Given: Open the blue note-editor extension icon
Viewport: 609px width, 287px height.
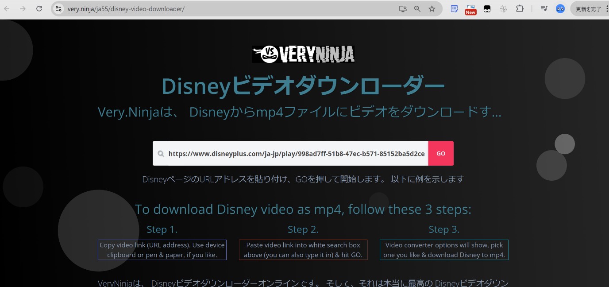Looking at the screenshot, I should point(454,9).
